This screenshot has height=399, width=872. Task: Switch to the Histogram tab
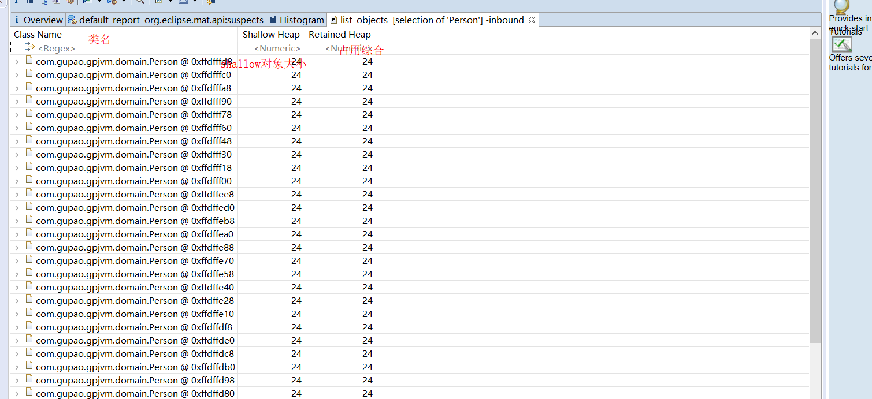click(296, 20)
